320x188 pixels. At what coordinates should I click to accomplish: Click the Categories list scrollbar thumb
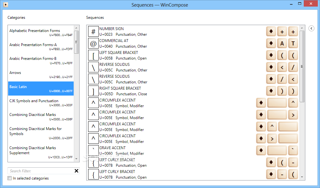point(76,42)
